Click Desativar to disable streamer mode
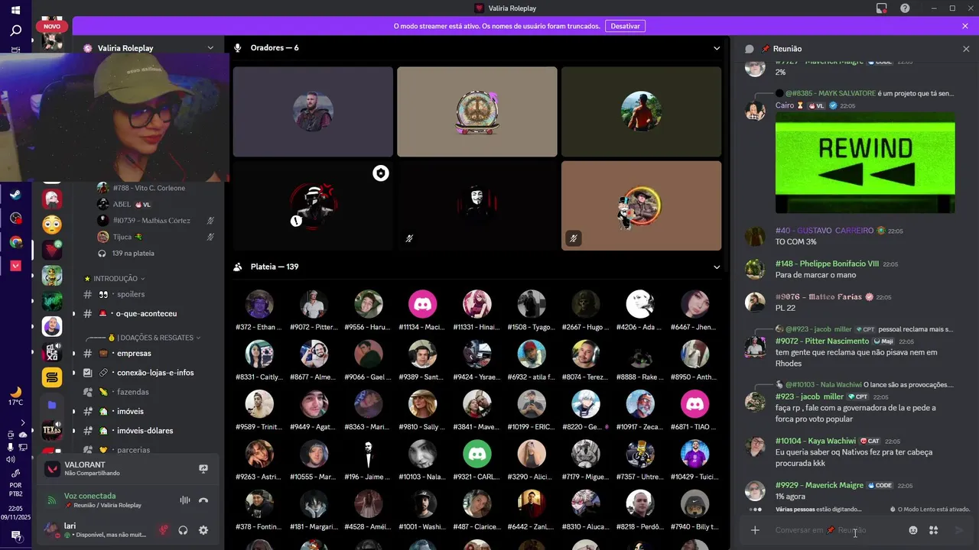Screen dimensions: 979x550 pos(625,26)
